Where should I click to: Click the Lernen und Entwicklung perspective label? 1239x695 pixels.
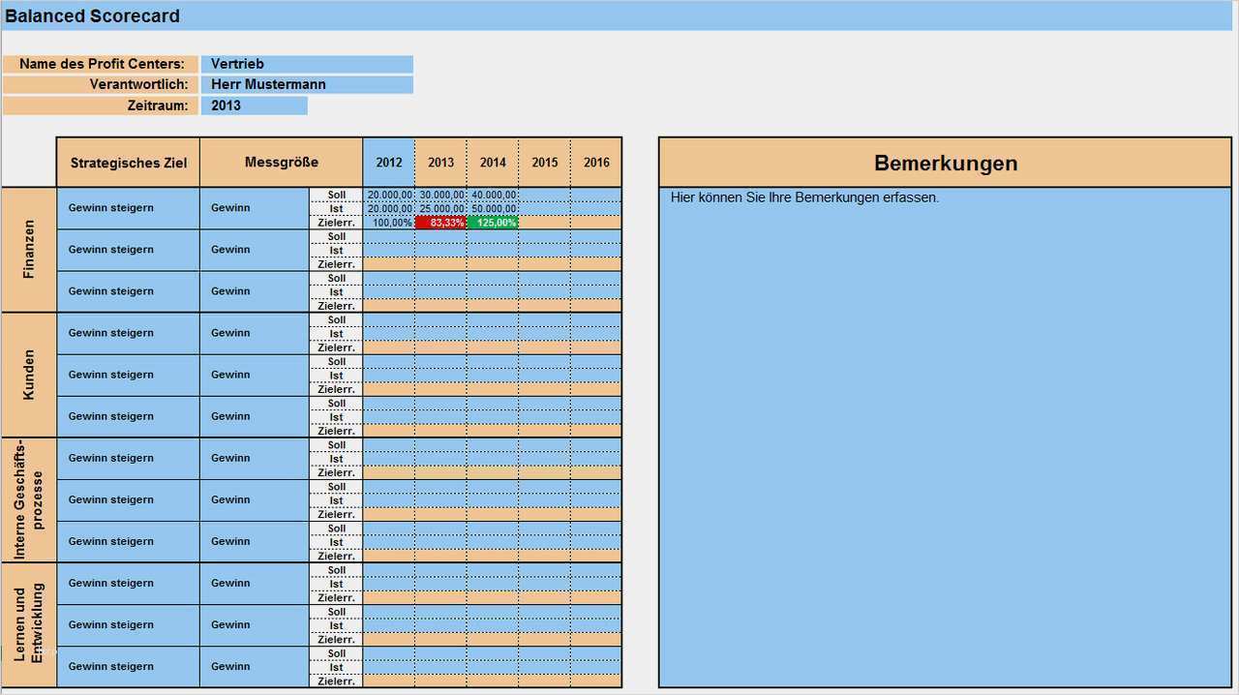[28, 624]
